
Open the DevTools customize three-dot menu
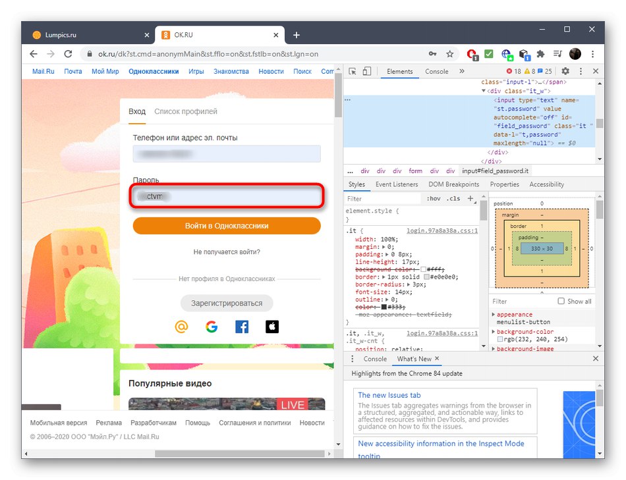click(581, 71)
